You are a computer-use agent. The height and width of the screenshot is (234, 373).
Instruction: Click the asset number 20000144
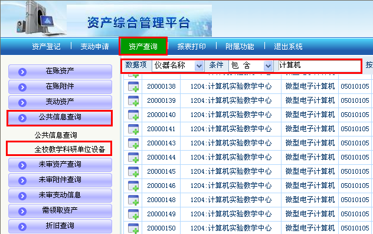click(161, 157)
